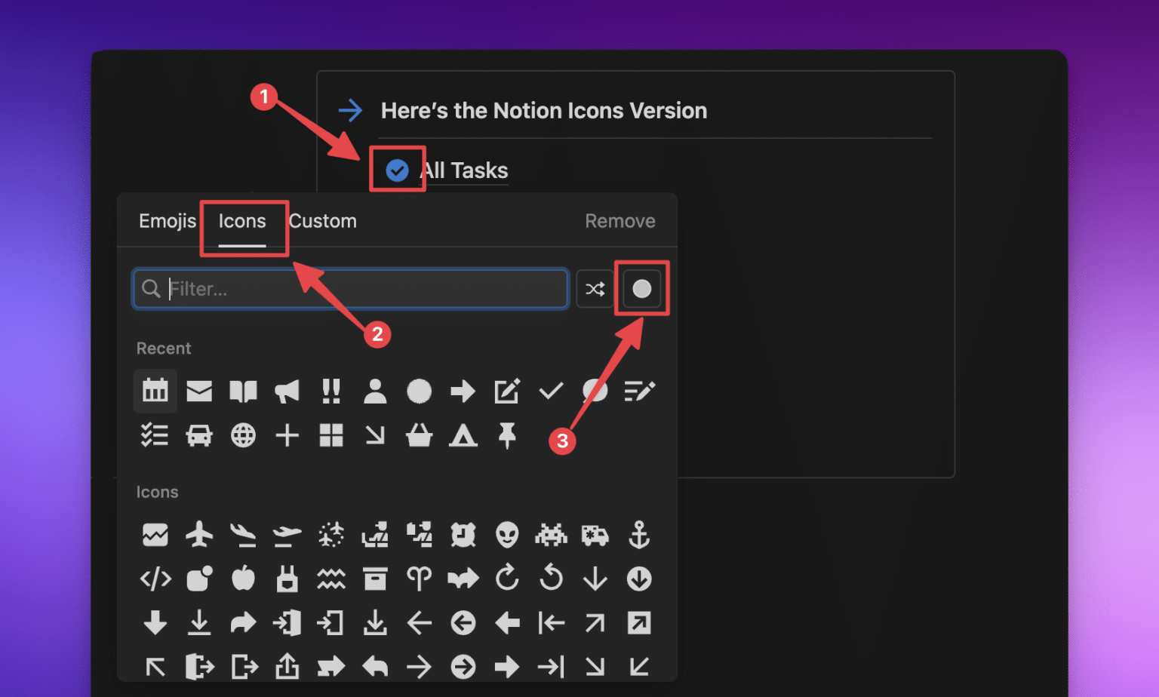
Task: Select the car icon
Action: click(x=199, y=435)
